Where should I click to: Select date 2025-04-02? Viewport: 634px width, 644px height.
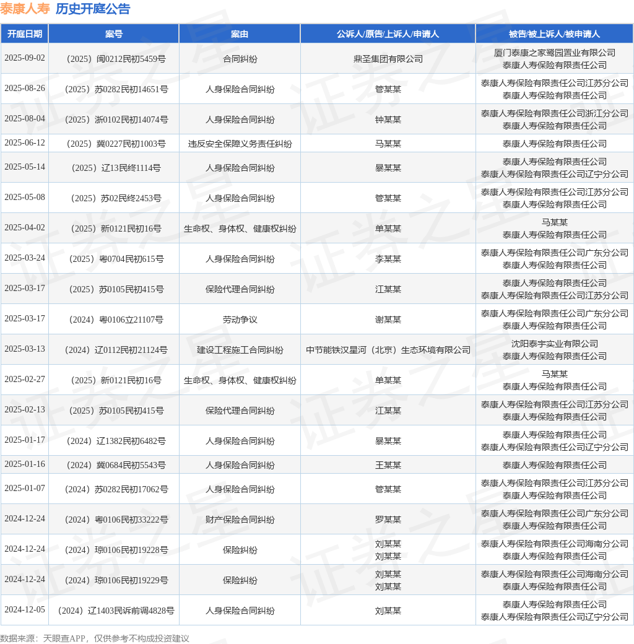tap(25, 228)
